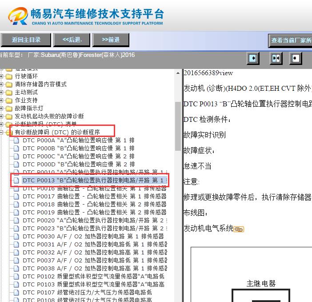The height and width of the screenshot is (302, 312).
Task: Click the tree panel scroll-up arrow
Action: [x=178, y=73]
